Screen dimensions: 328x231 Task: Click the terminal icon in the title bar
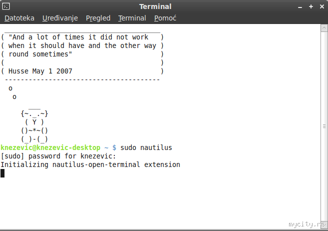point(6,6)
